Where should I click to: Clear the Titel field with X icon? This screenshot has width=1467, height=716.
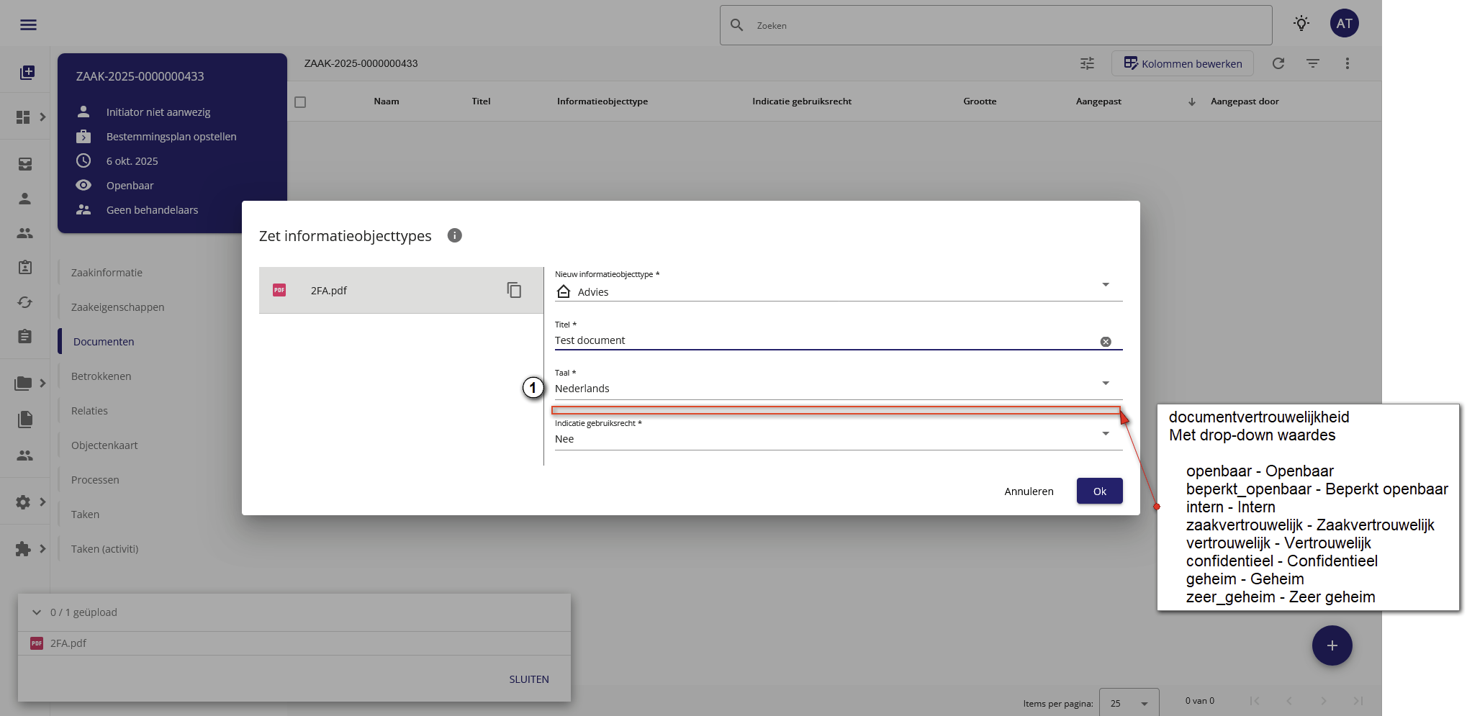point(1105,342)
